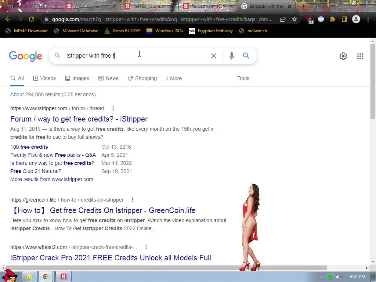This screenshot has width=376, height=282.
Task: Open options for the istripper.com result
Action: tap(113, 108)
